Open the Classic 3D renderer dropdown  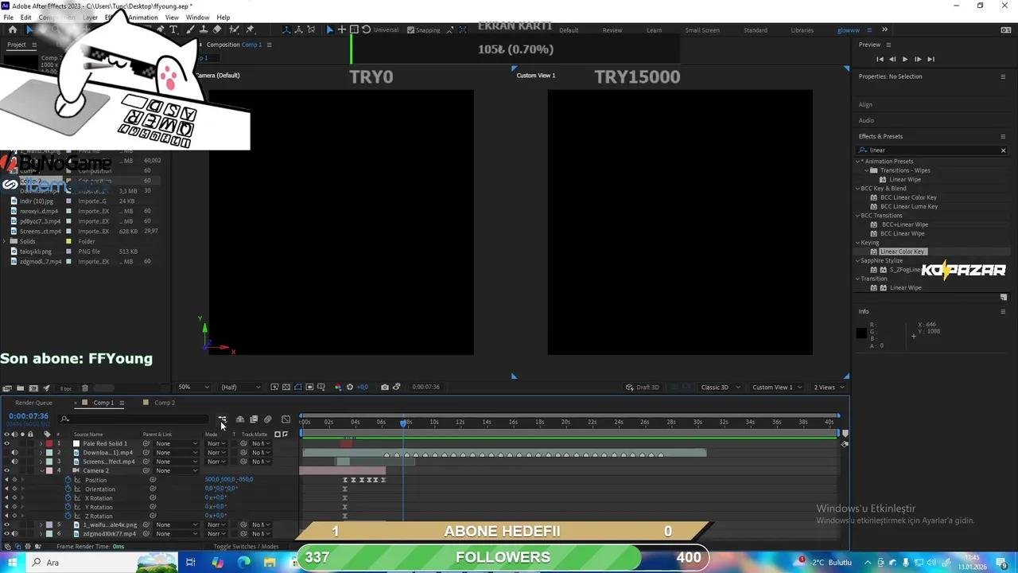[x=720, y=387]
